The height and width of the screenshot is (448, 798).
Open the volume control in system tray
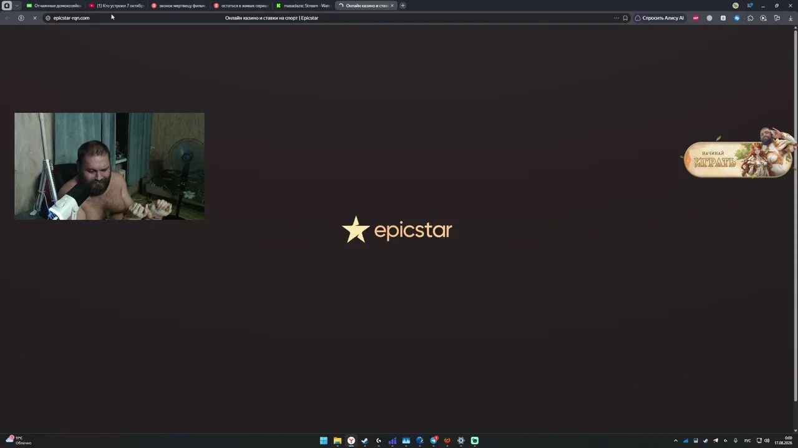click(x=767, y=441)
